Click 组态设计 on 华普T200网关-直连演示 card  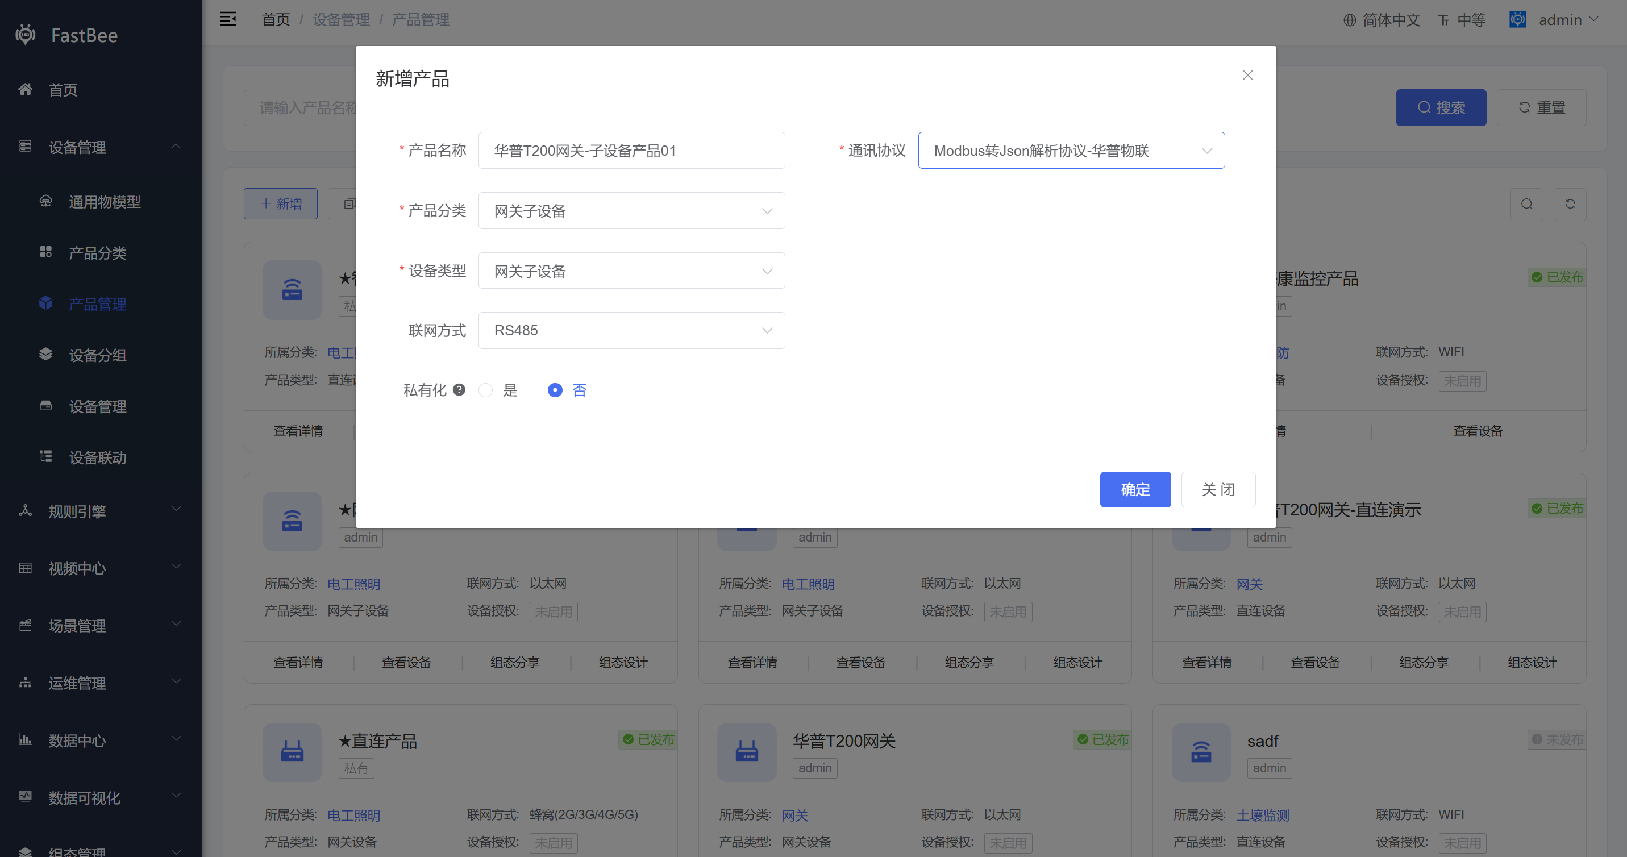pos(1532,662)
